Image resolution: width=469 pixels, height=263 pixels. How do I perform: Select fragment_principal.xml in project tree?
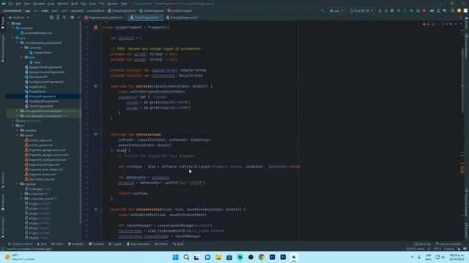tap(44, 164)
